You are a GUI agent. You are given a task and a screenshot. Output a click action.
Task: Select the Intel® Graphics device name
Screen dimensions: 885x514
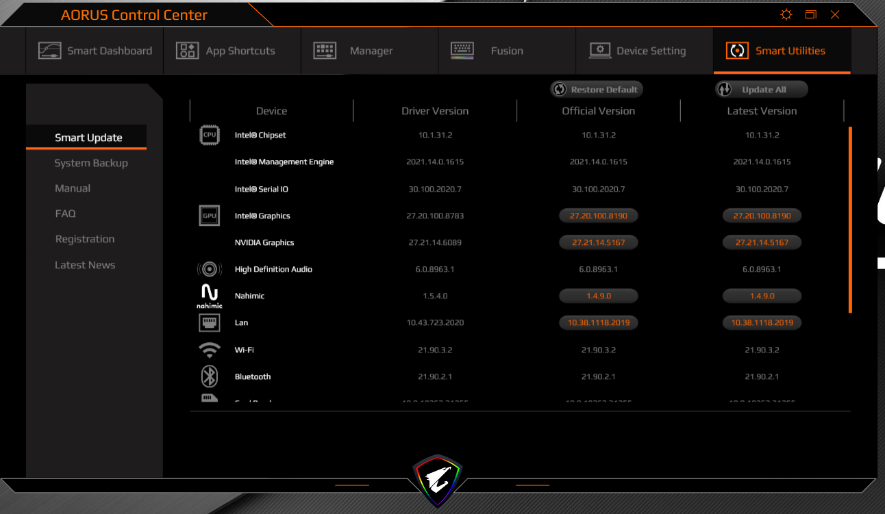coord(262,216)
